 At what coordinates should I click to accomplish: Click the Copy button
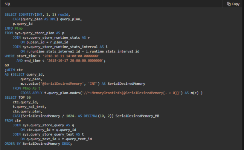[x=233, y=4]
